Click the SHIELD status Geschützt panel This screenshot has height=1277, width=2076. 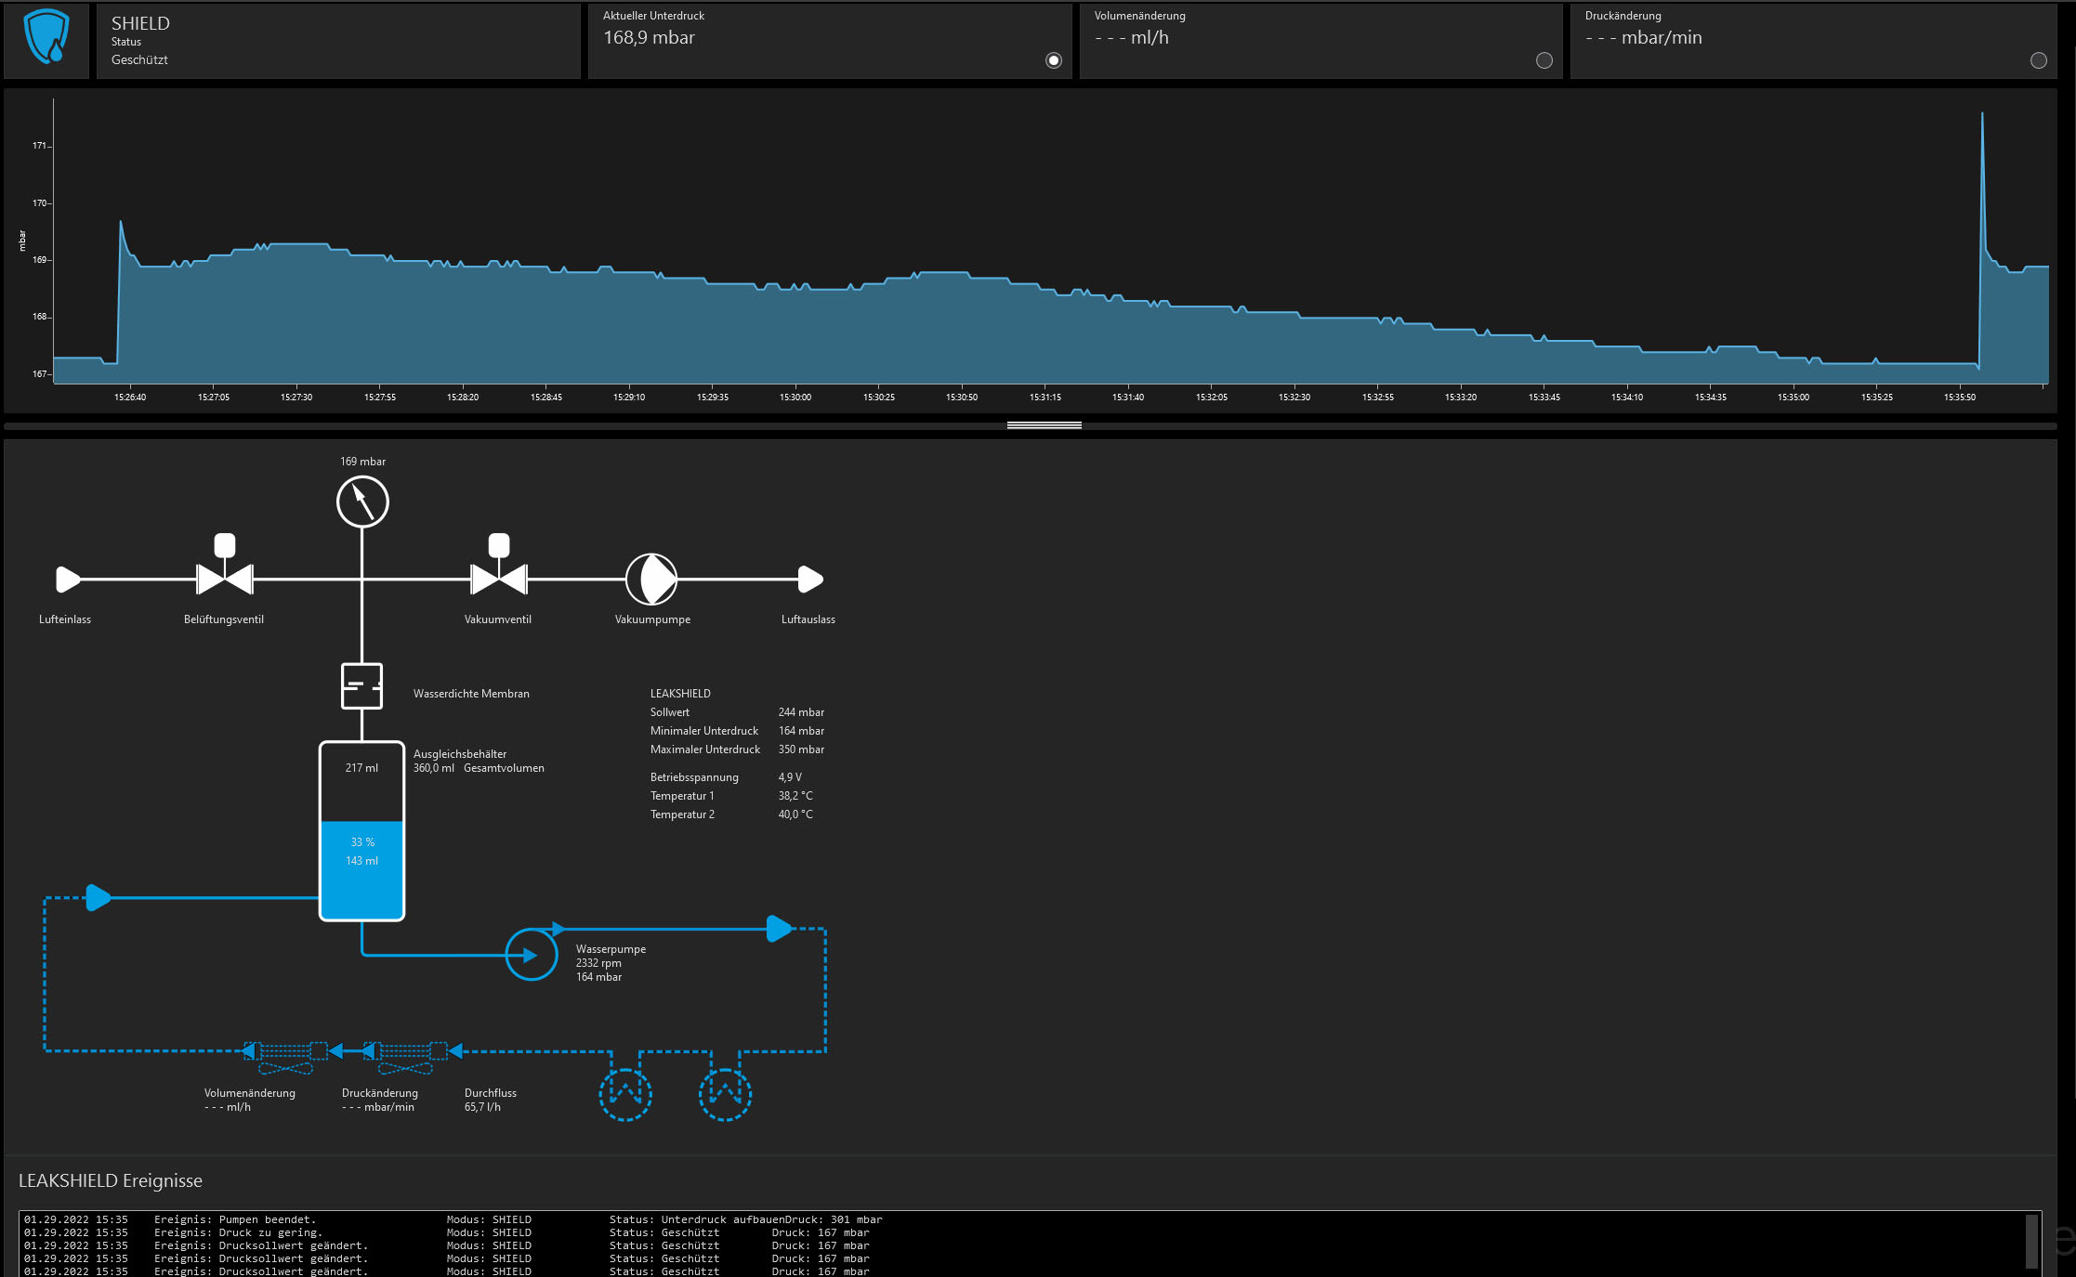(338, 41)
